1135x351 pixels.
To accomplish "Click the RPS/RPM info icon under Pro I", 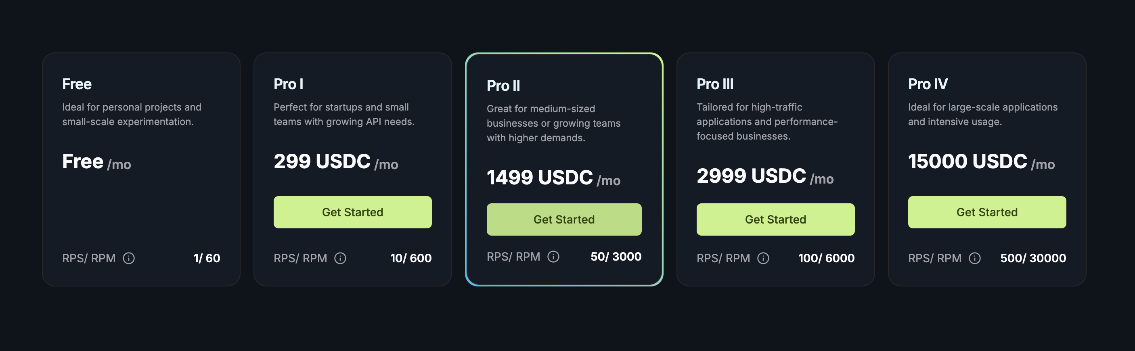I will (340, 258).
